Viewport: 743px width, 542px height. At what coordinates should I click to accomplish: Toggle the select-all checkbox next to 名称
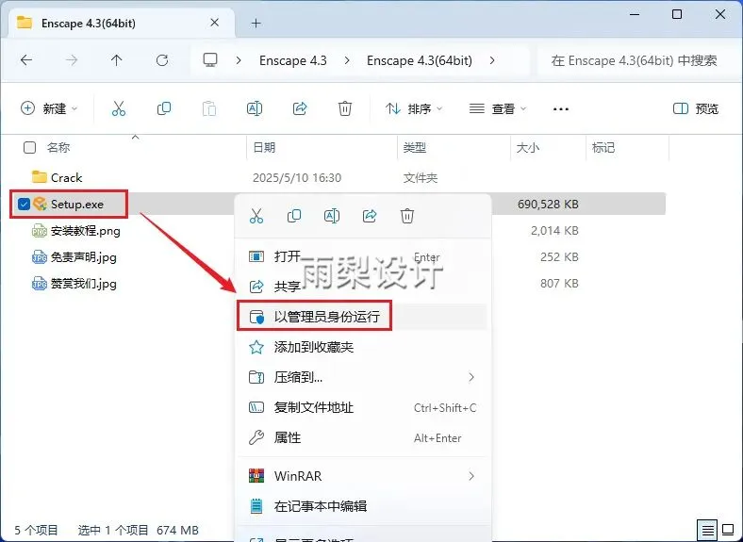pyautogui.click(x=29, y=148)
